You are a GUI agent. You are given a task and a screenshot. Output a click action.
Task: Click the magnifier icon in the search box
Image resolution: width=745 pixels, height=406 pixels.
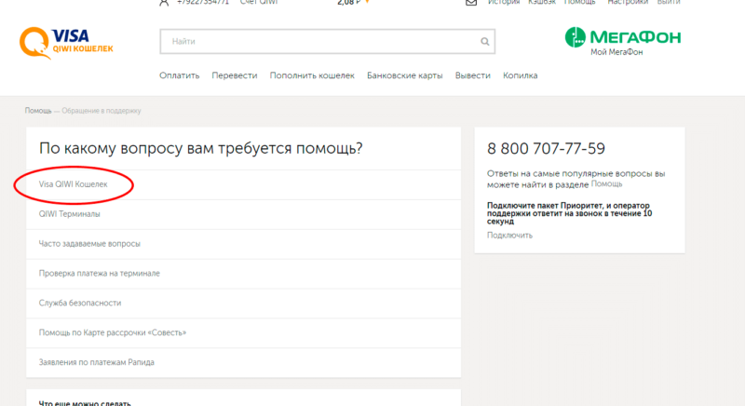coord(484,41)
